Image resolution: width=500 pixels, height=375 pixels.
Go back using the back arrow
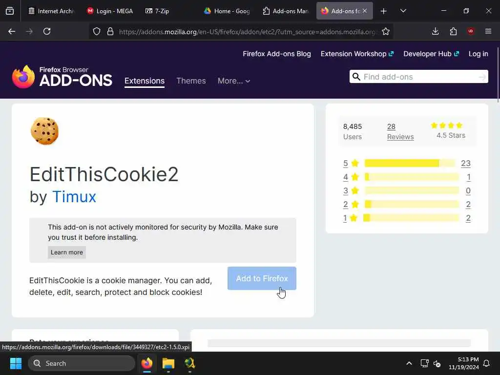[12, 31]
